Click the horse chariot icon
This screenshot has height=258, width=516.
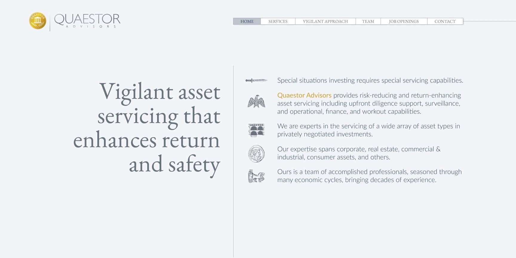coord(256,176)
